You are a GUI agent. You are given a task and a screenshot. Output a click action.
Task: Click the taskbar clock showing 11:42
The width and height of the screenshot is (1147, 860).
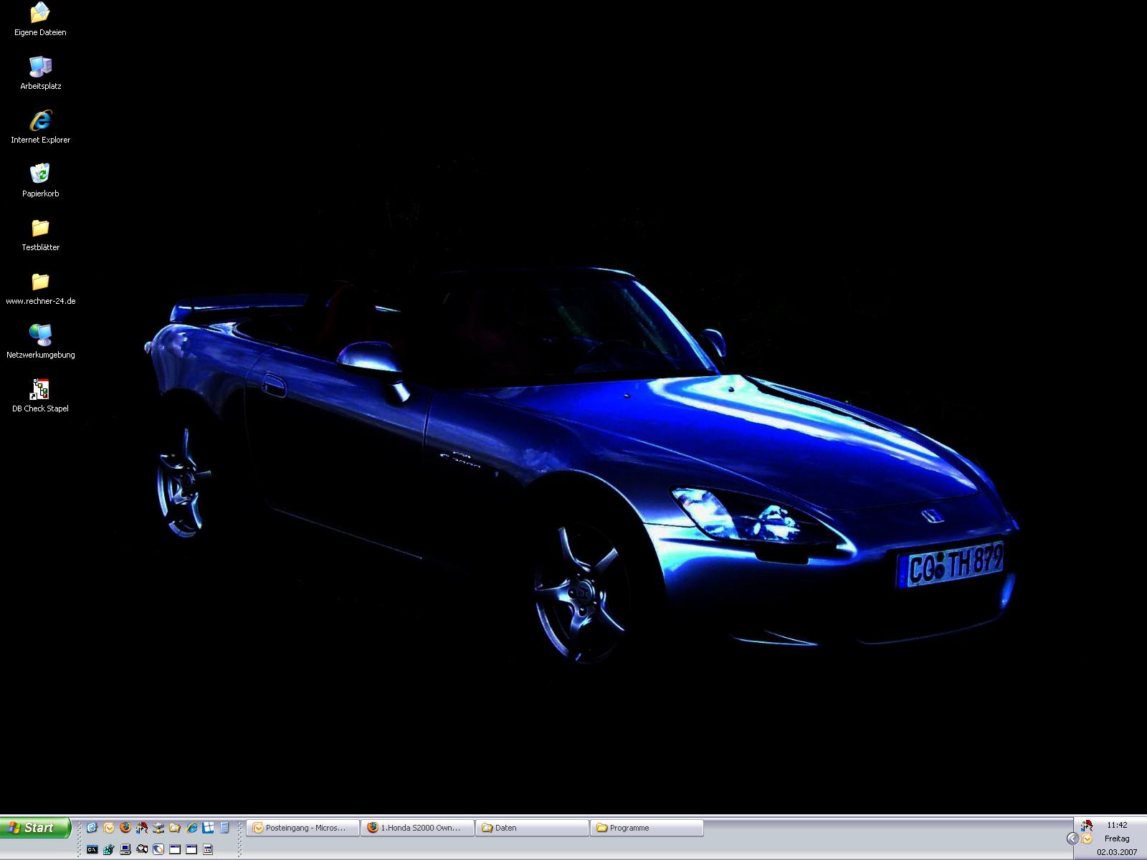1117,826
